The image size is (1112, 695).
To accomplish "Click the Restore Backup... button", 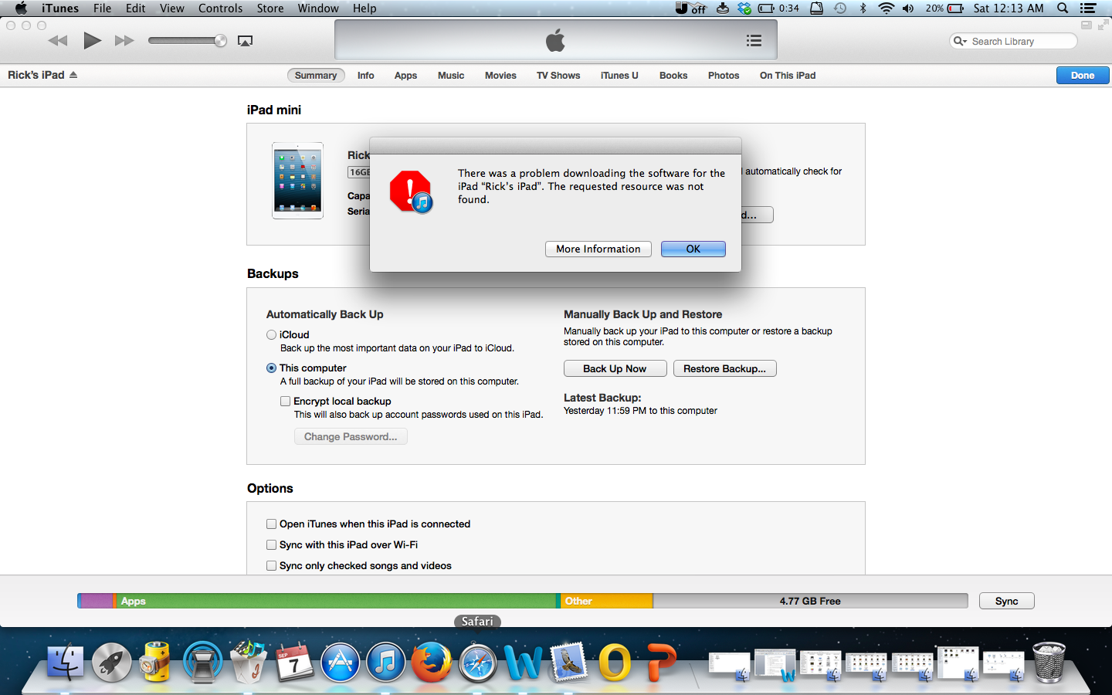I will [x=724, y=368].
